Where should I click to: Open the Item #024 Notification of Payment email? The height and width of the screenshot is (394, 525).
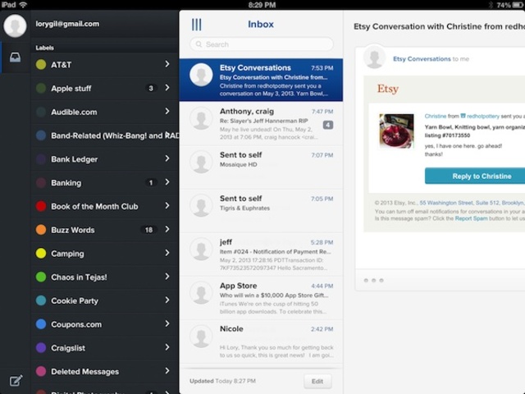[x=261, y=254]
